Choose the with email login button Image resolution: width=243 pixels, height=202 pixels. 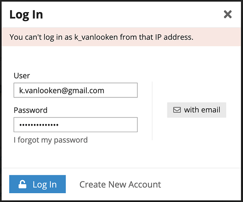(x=197, y=110)
